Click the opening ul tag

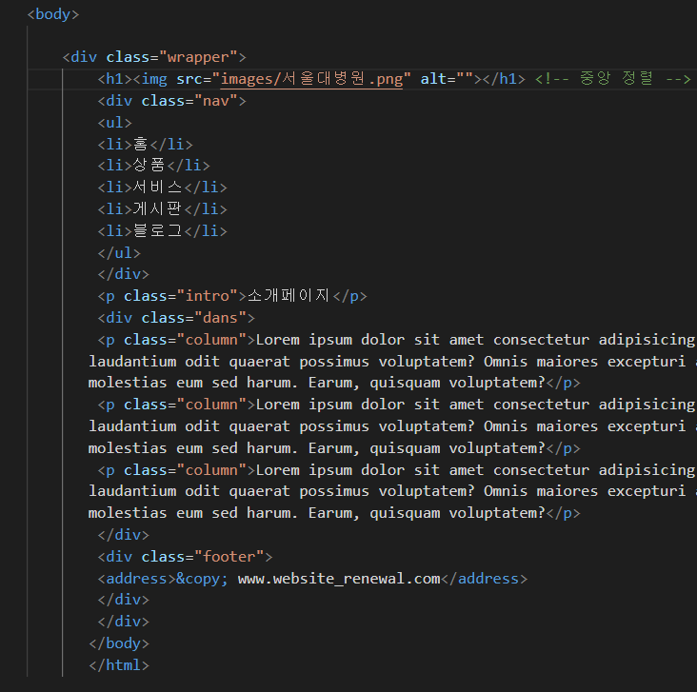click(114, 123)
